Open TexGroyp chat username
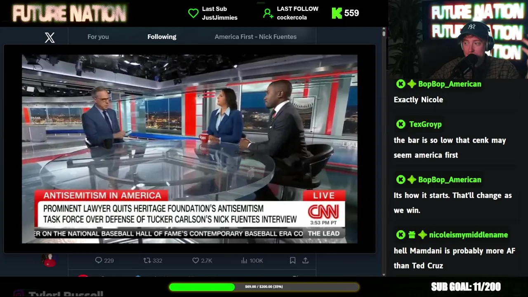The width and height of the screenshot is (528, 297). pos(425,124)
